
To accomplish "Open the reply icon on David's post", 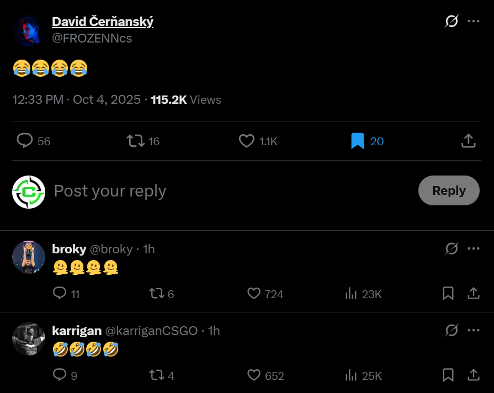I will pyautogui.click(x=25, y=141).
